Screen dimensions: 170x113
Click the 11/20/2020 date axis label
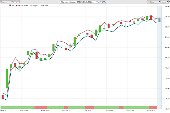tap(45, 111)
